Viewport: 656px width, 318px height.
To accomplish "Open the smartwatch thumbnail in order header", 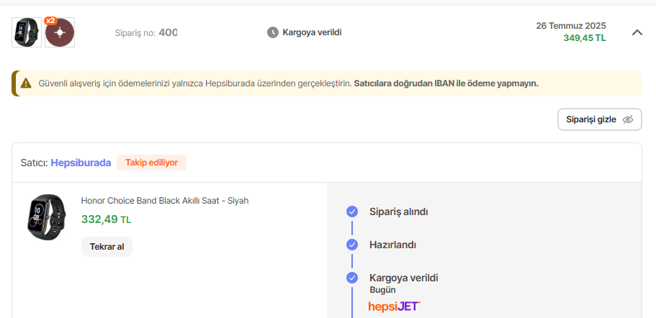I will tap(27, 32).
